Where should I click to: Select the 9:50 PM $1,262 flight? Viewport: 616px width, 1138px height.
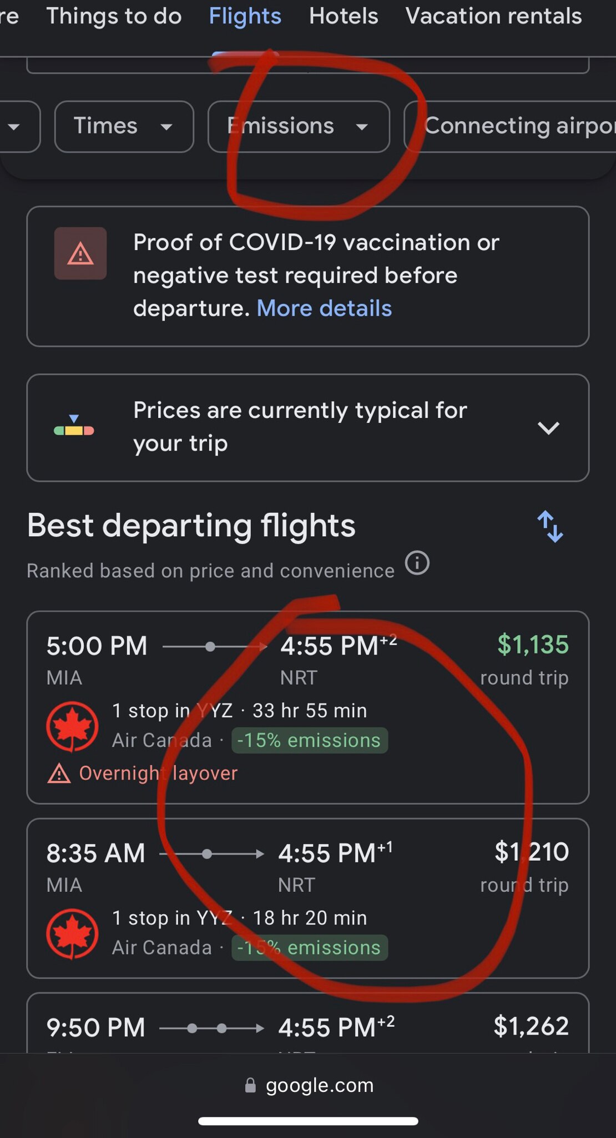pos(307,1022)
